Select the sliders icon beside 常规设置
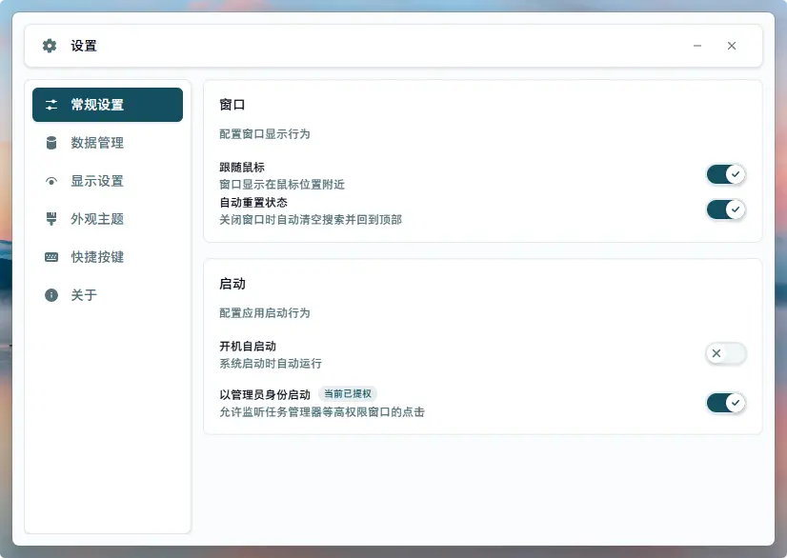This screenshot has width=787, height=558. [x=54, y=105]
